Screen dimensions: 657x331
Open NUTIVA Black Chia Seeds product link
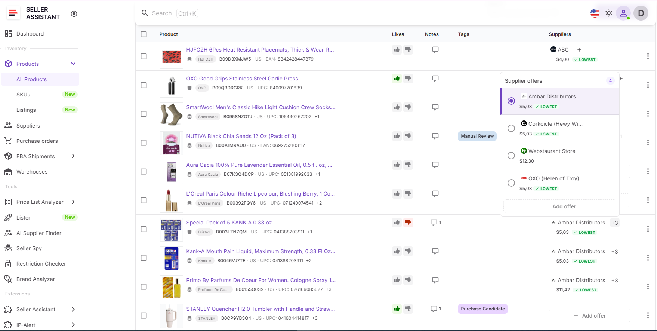coord(241,136)
